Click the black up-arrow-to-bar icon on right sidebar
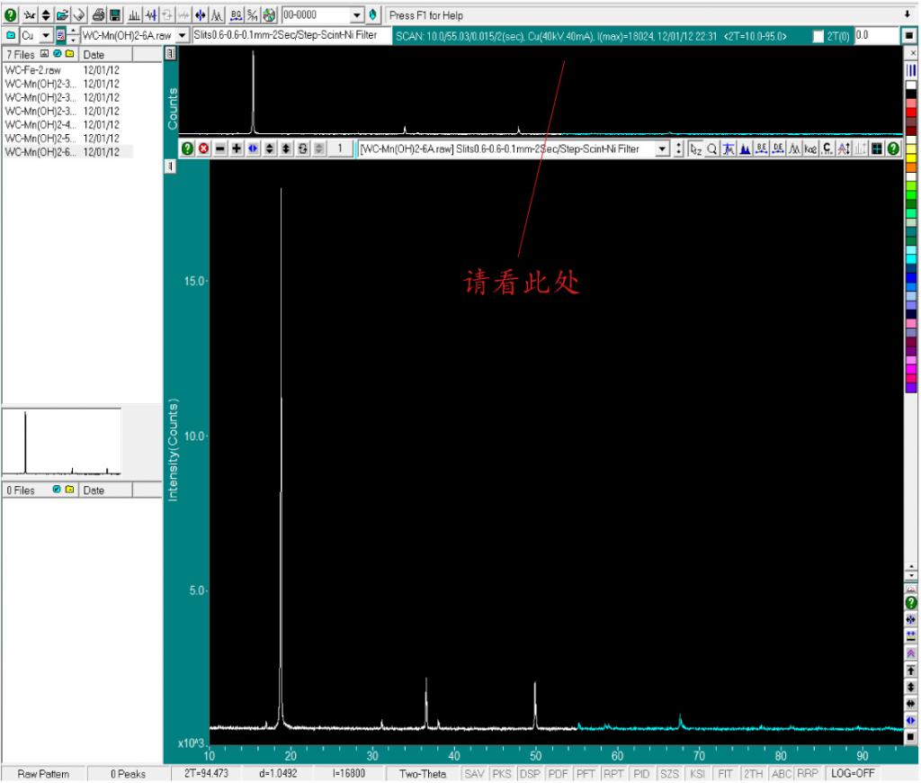921x783 pixels. [911, 670]
